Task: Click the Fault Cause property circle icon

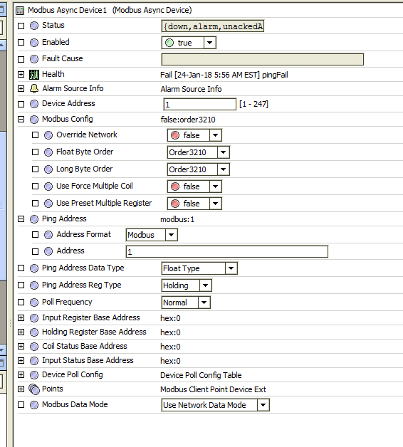Action: coord(34,59)
